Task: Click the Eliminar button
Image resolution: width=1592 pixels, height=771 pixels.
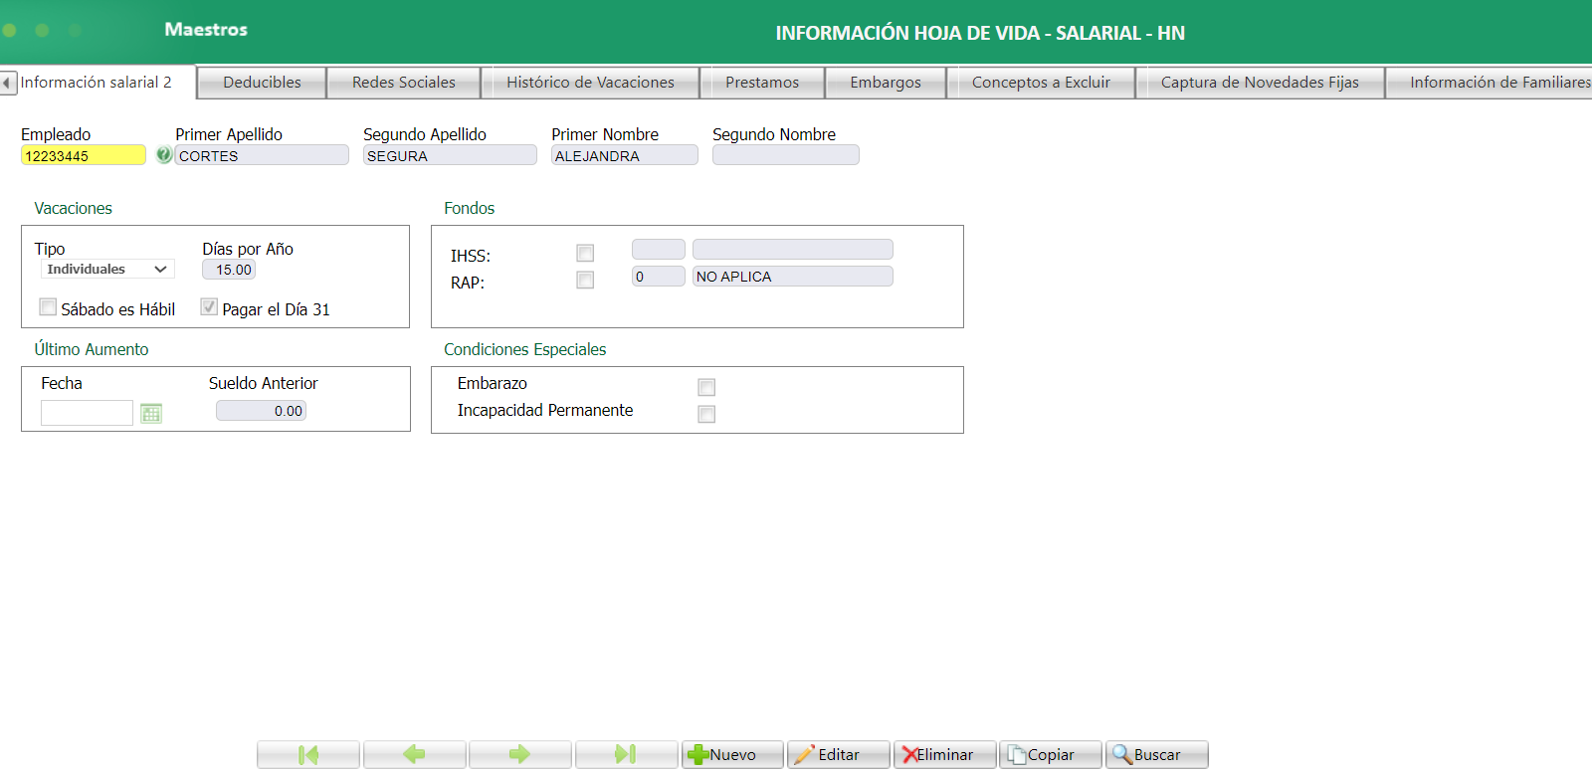Action: point(945,755)
